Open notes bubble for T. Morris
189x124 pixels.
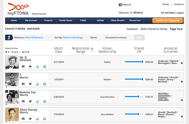pos(30,84)
